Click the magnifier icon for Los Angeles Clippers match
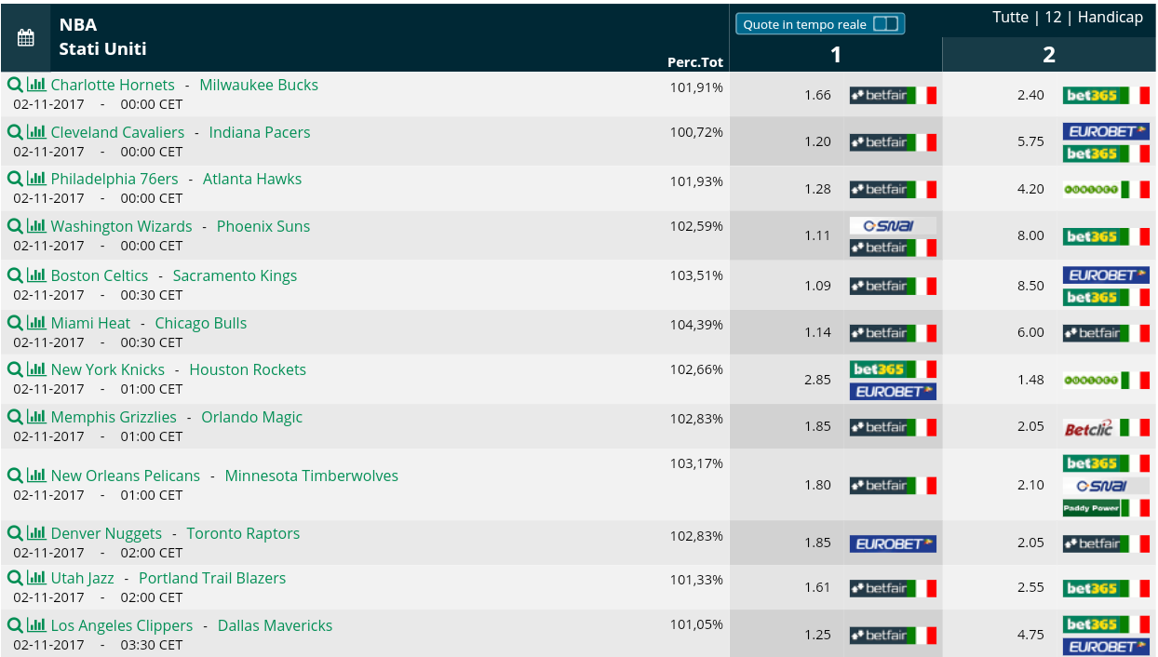The image size is (1158, 657). coord(15,625)
